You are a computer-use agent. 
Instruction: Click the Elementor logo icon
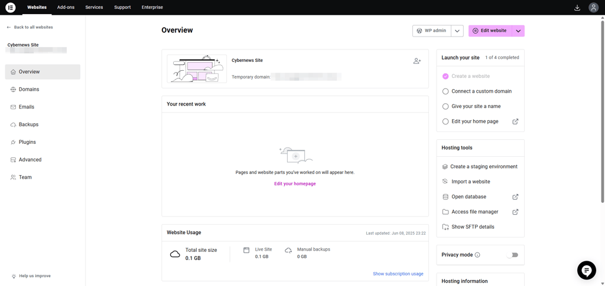tap(11, 7)
